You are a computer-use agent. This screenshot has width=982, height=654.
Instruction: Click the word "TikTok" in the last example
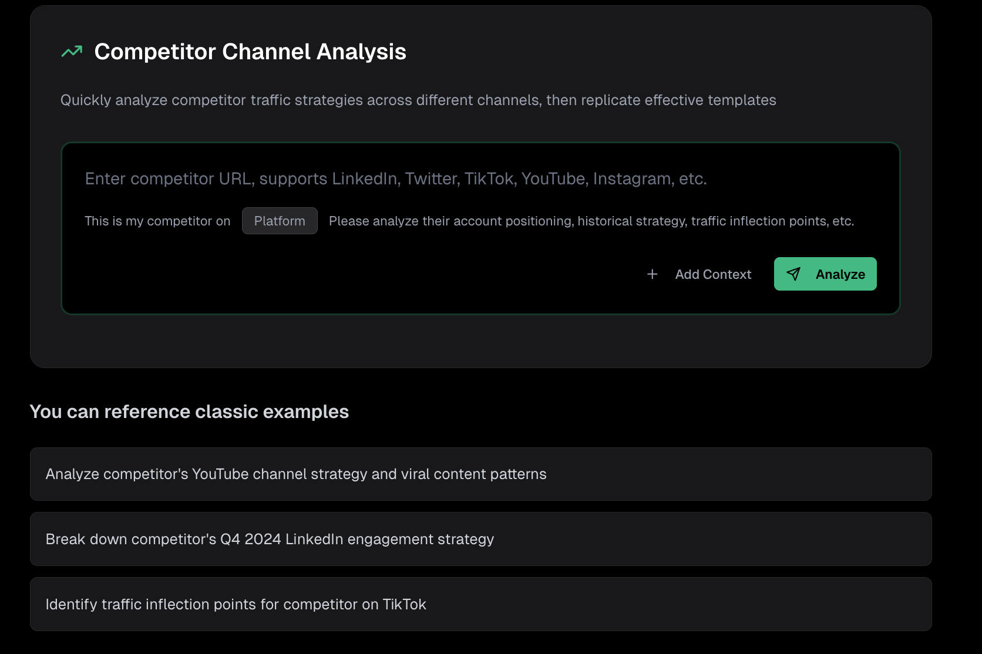coord(404,604)
